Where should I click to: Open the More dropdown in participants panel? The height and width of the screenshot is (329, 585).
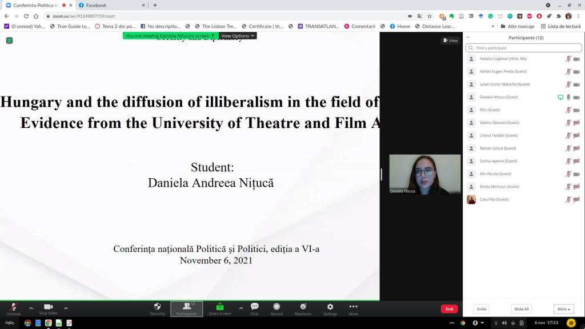pyautogui.click(x=563, y=309)
